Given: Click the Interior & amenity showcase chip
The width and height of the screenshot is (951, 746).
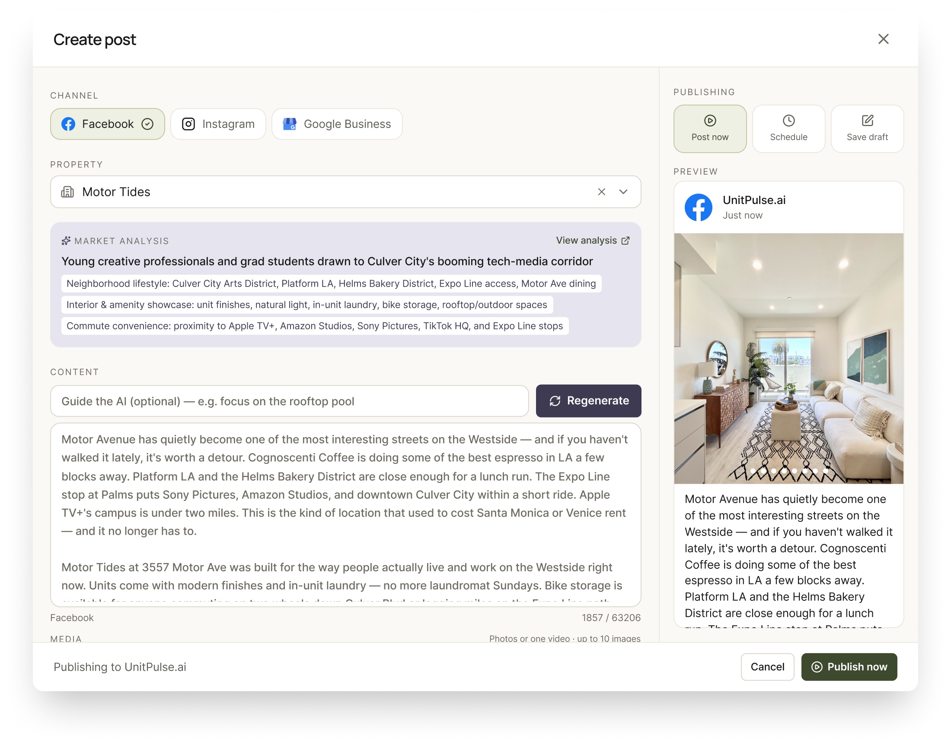Looking at the screenshot, I should click(306, 304).
